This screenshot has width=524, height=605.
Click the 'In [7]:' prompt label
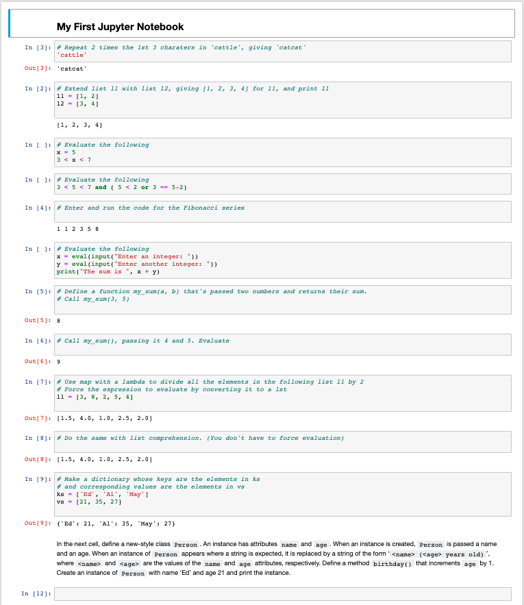coord(38,382)
